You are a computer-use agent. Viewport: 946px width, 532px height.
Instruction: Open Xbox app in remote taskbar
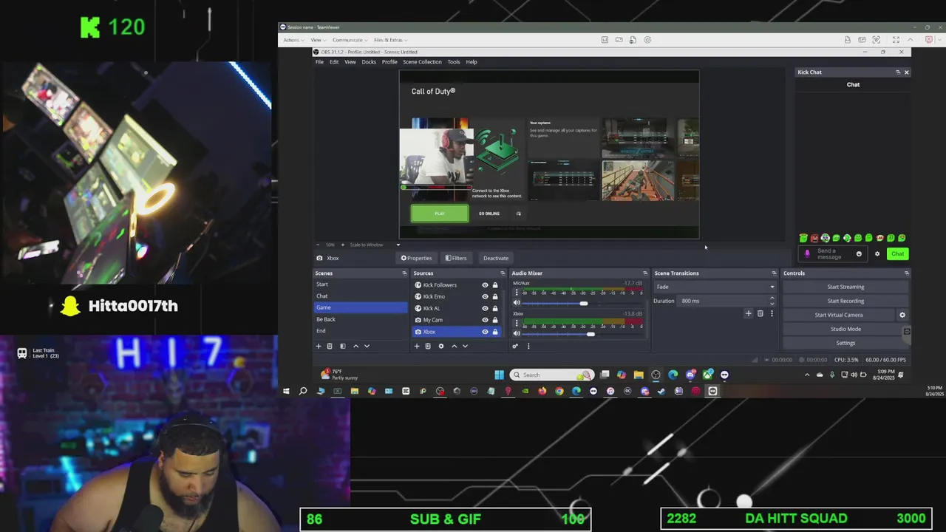(x=708, y=375)
